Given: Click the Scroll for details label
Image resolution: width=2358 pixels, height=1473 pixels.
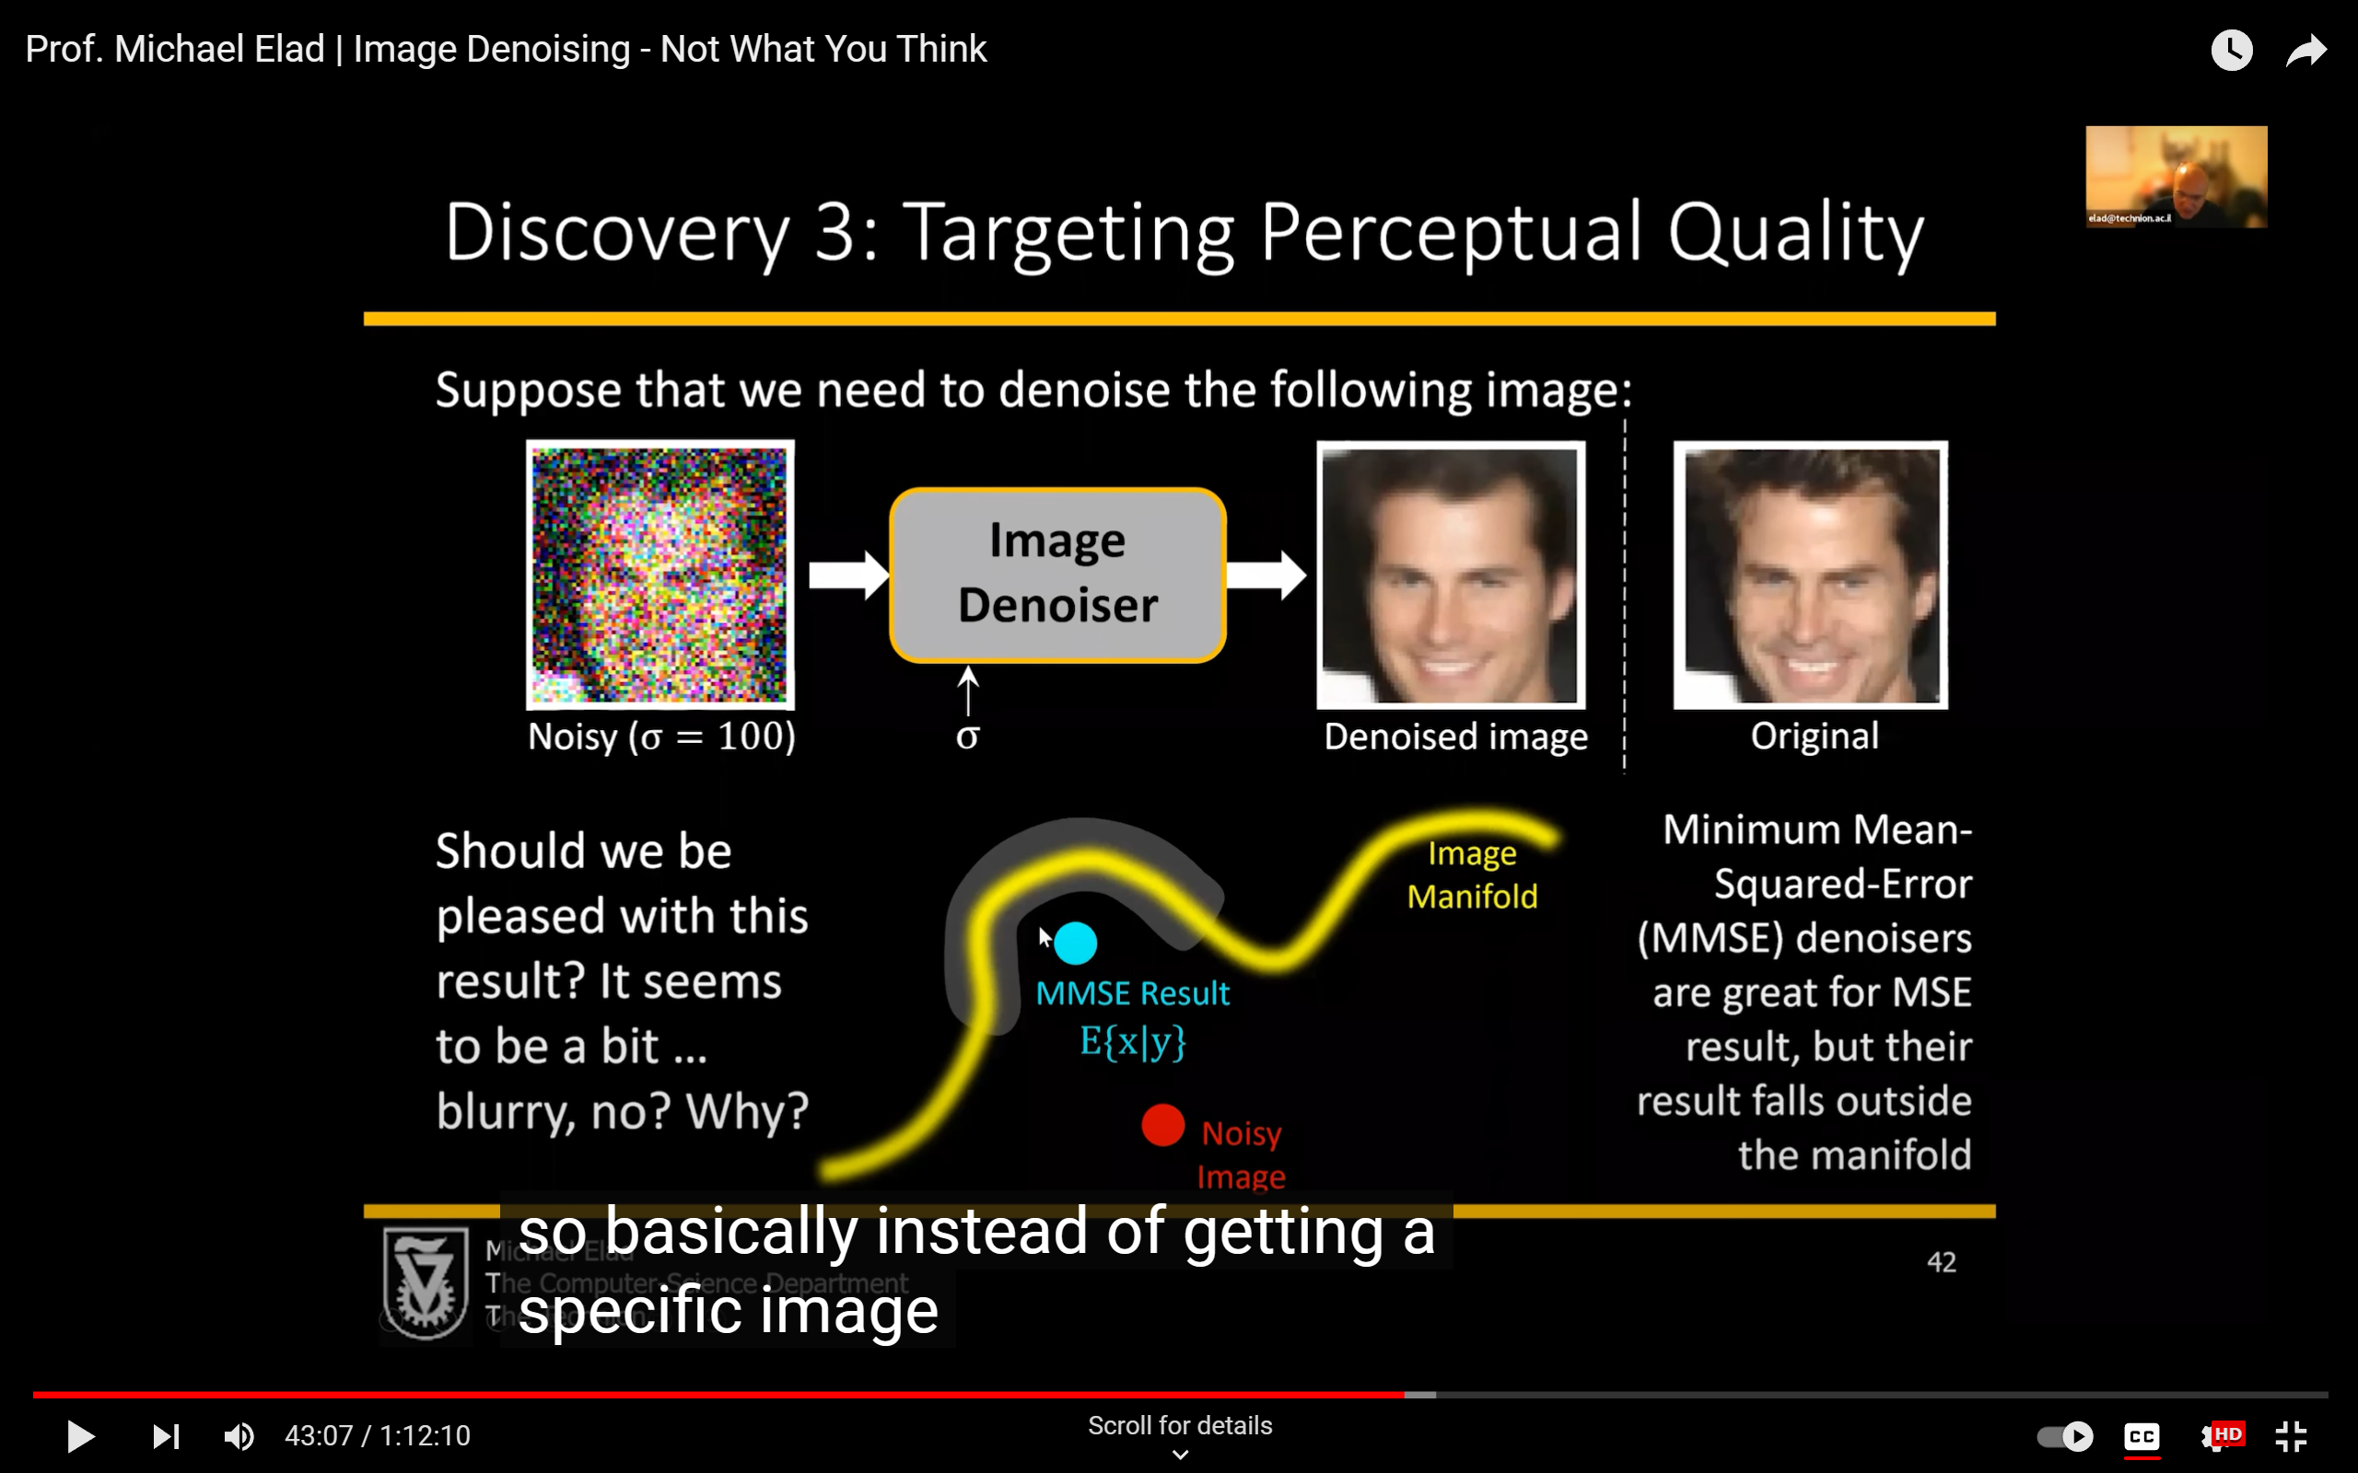Looking at the screenshot, I should (x=1180, y=1425).
